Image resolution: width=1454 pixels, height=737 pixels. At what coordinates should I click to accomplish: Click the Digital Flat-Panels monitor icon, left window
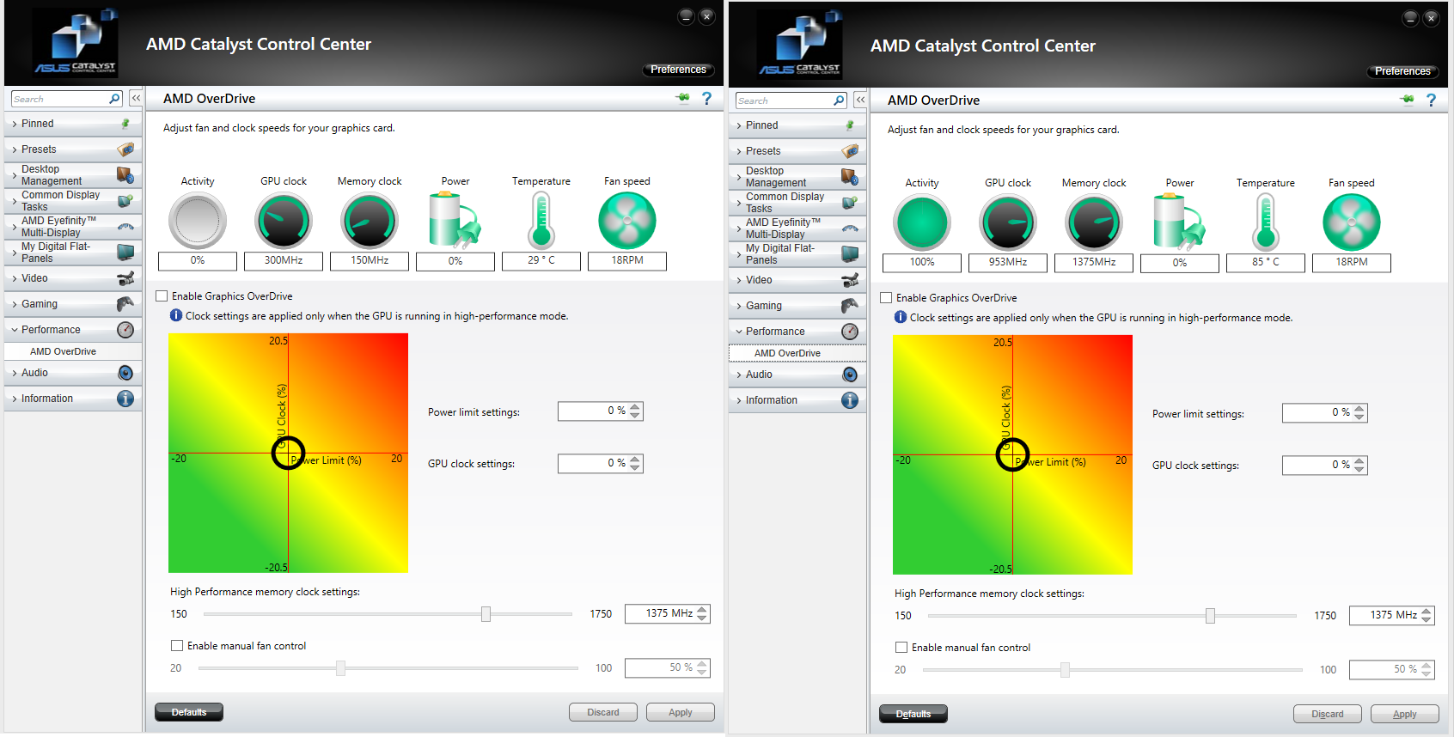coord(125,253)
